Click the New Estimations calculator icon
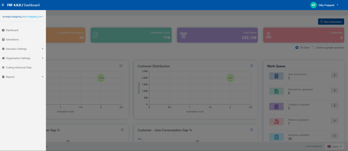 (276, 76)
